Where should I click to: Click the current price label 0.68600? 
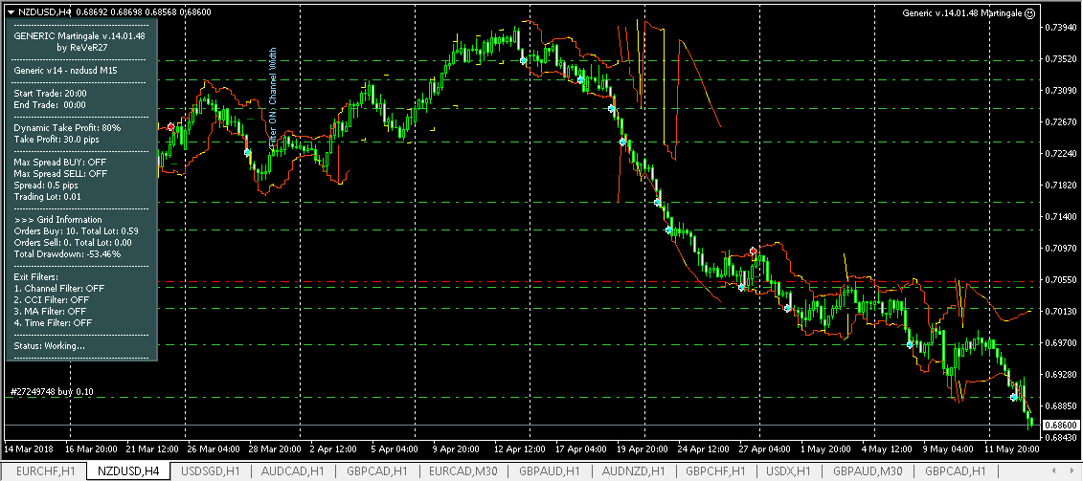coord(1062,425)
